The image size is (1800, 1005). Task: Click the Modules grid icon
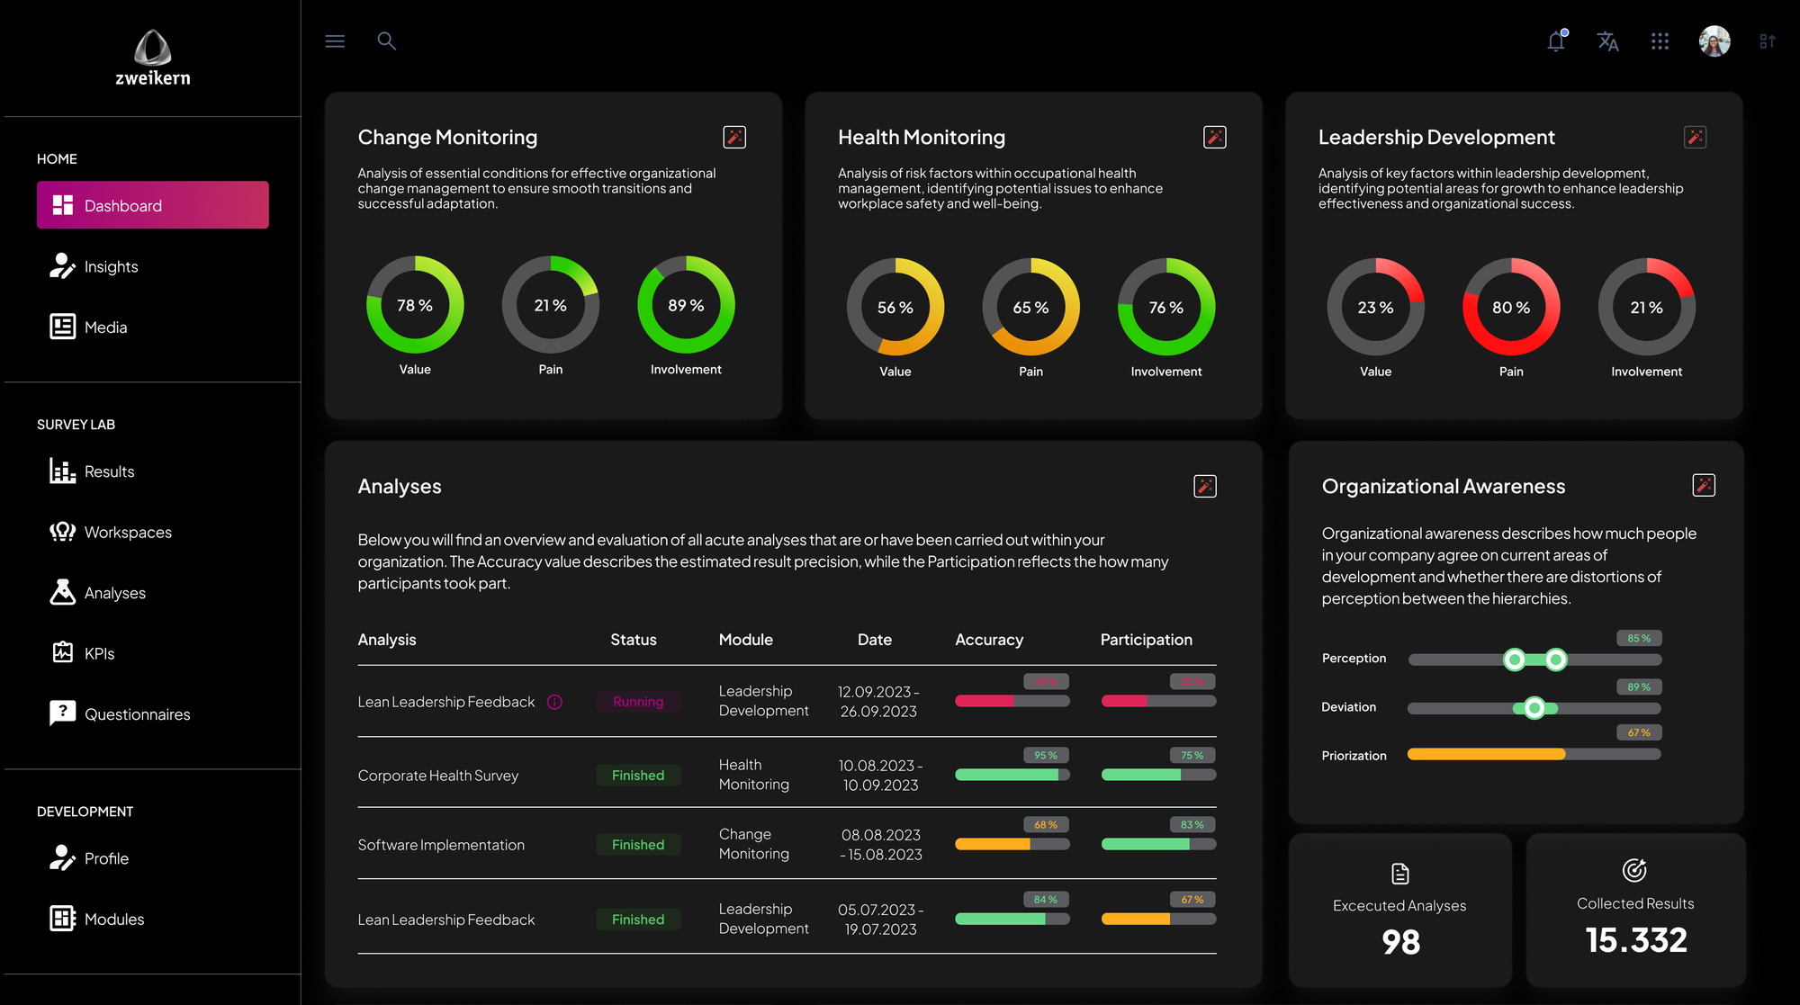62,918
